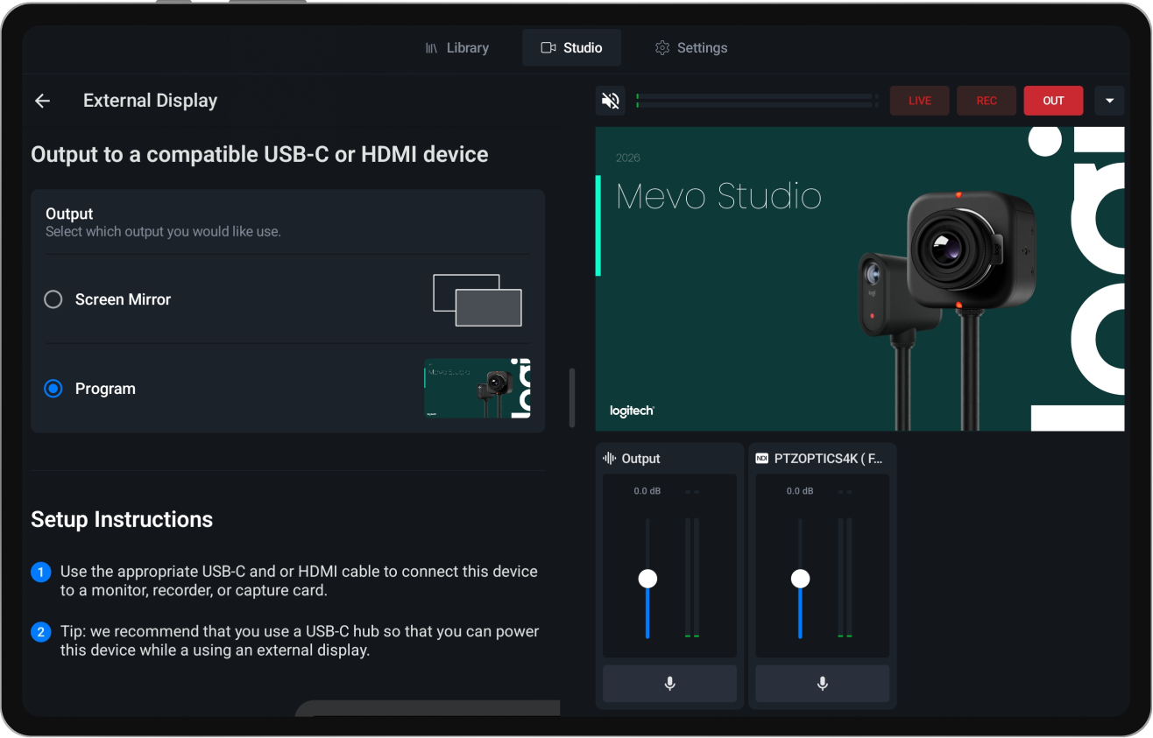Open the dropdown next to the OUT button
Image resolution: width=1153 pixels, height=738 pixels.
tap(1109, 100)
